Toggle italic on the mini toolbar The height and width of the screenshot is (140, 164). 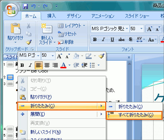click(30, 65)
